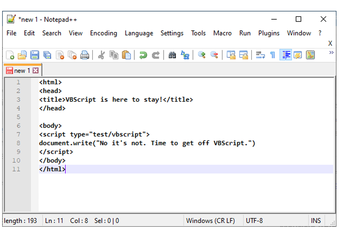
Task: Toggle INS insert mode in status bar
Action: point(316,221)
